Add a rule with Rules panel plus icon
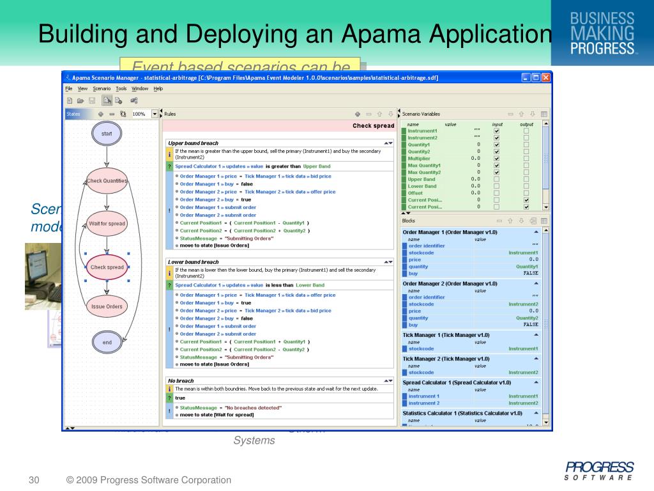This screenshot has width=654, height=491. (358, 114)
